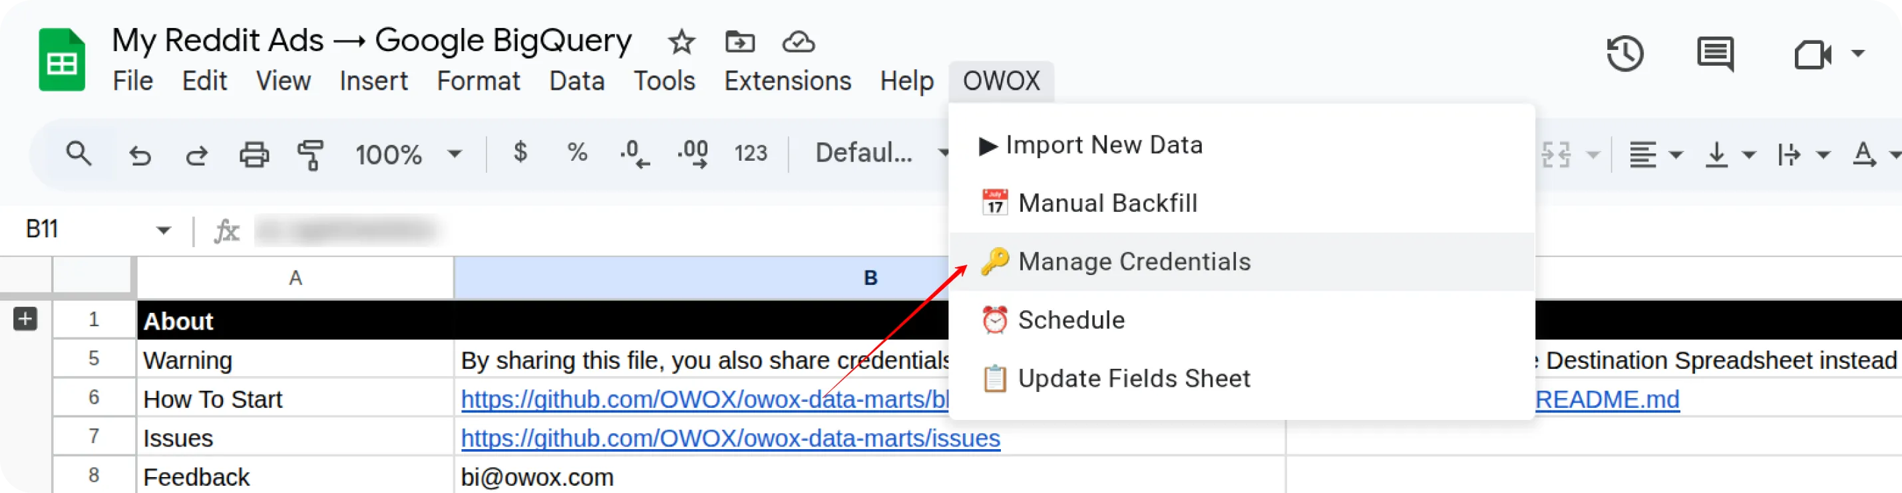1902x493 pixels.
Task: Expand the grouped rows plus toggle
Action: (x=25, y=319)
